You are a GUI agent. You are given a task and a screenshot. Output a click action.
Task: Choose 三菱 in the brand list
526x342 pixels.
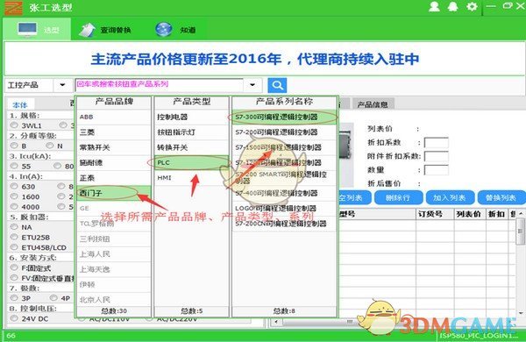(114, 132)
